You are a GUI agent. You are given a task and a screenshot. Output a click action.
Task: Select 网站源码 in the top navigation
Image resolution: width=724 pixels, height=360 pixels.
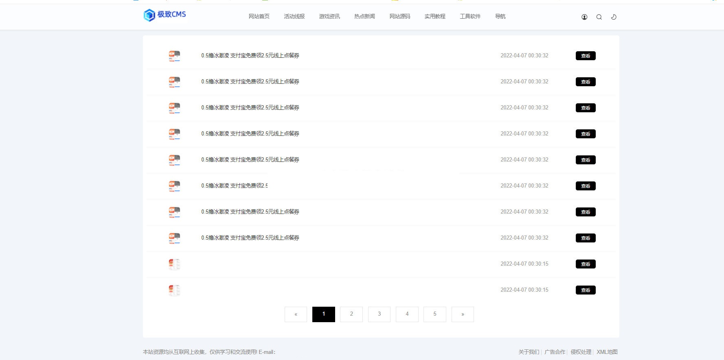[x=400, y=17]
